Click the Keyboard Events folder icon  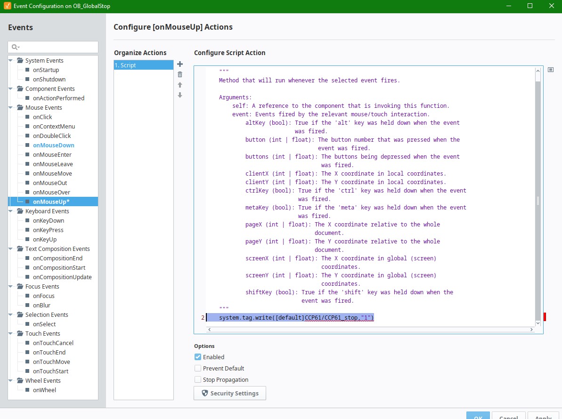[20, 211]
